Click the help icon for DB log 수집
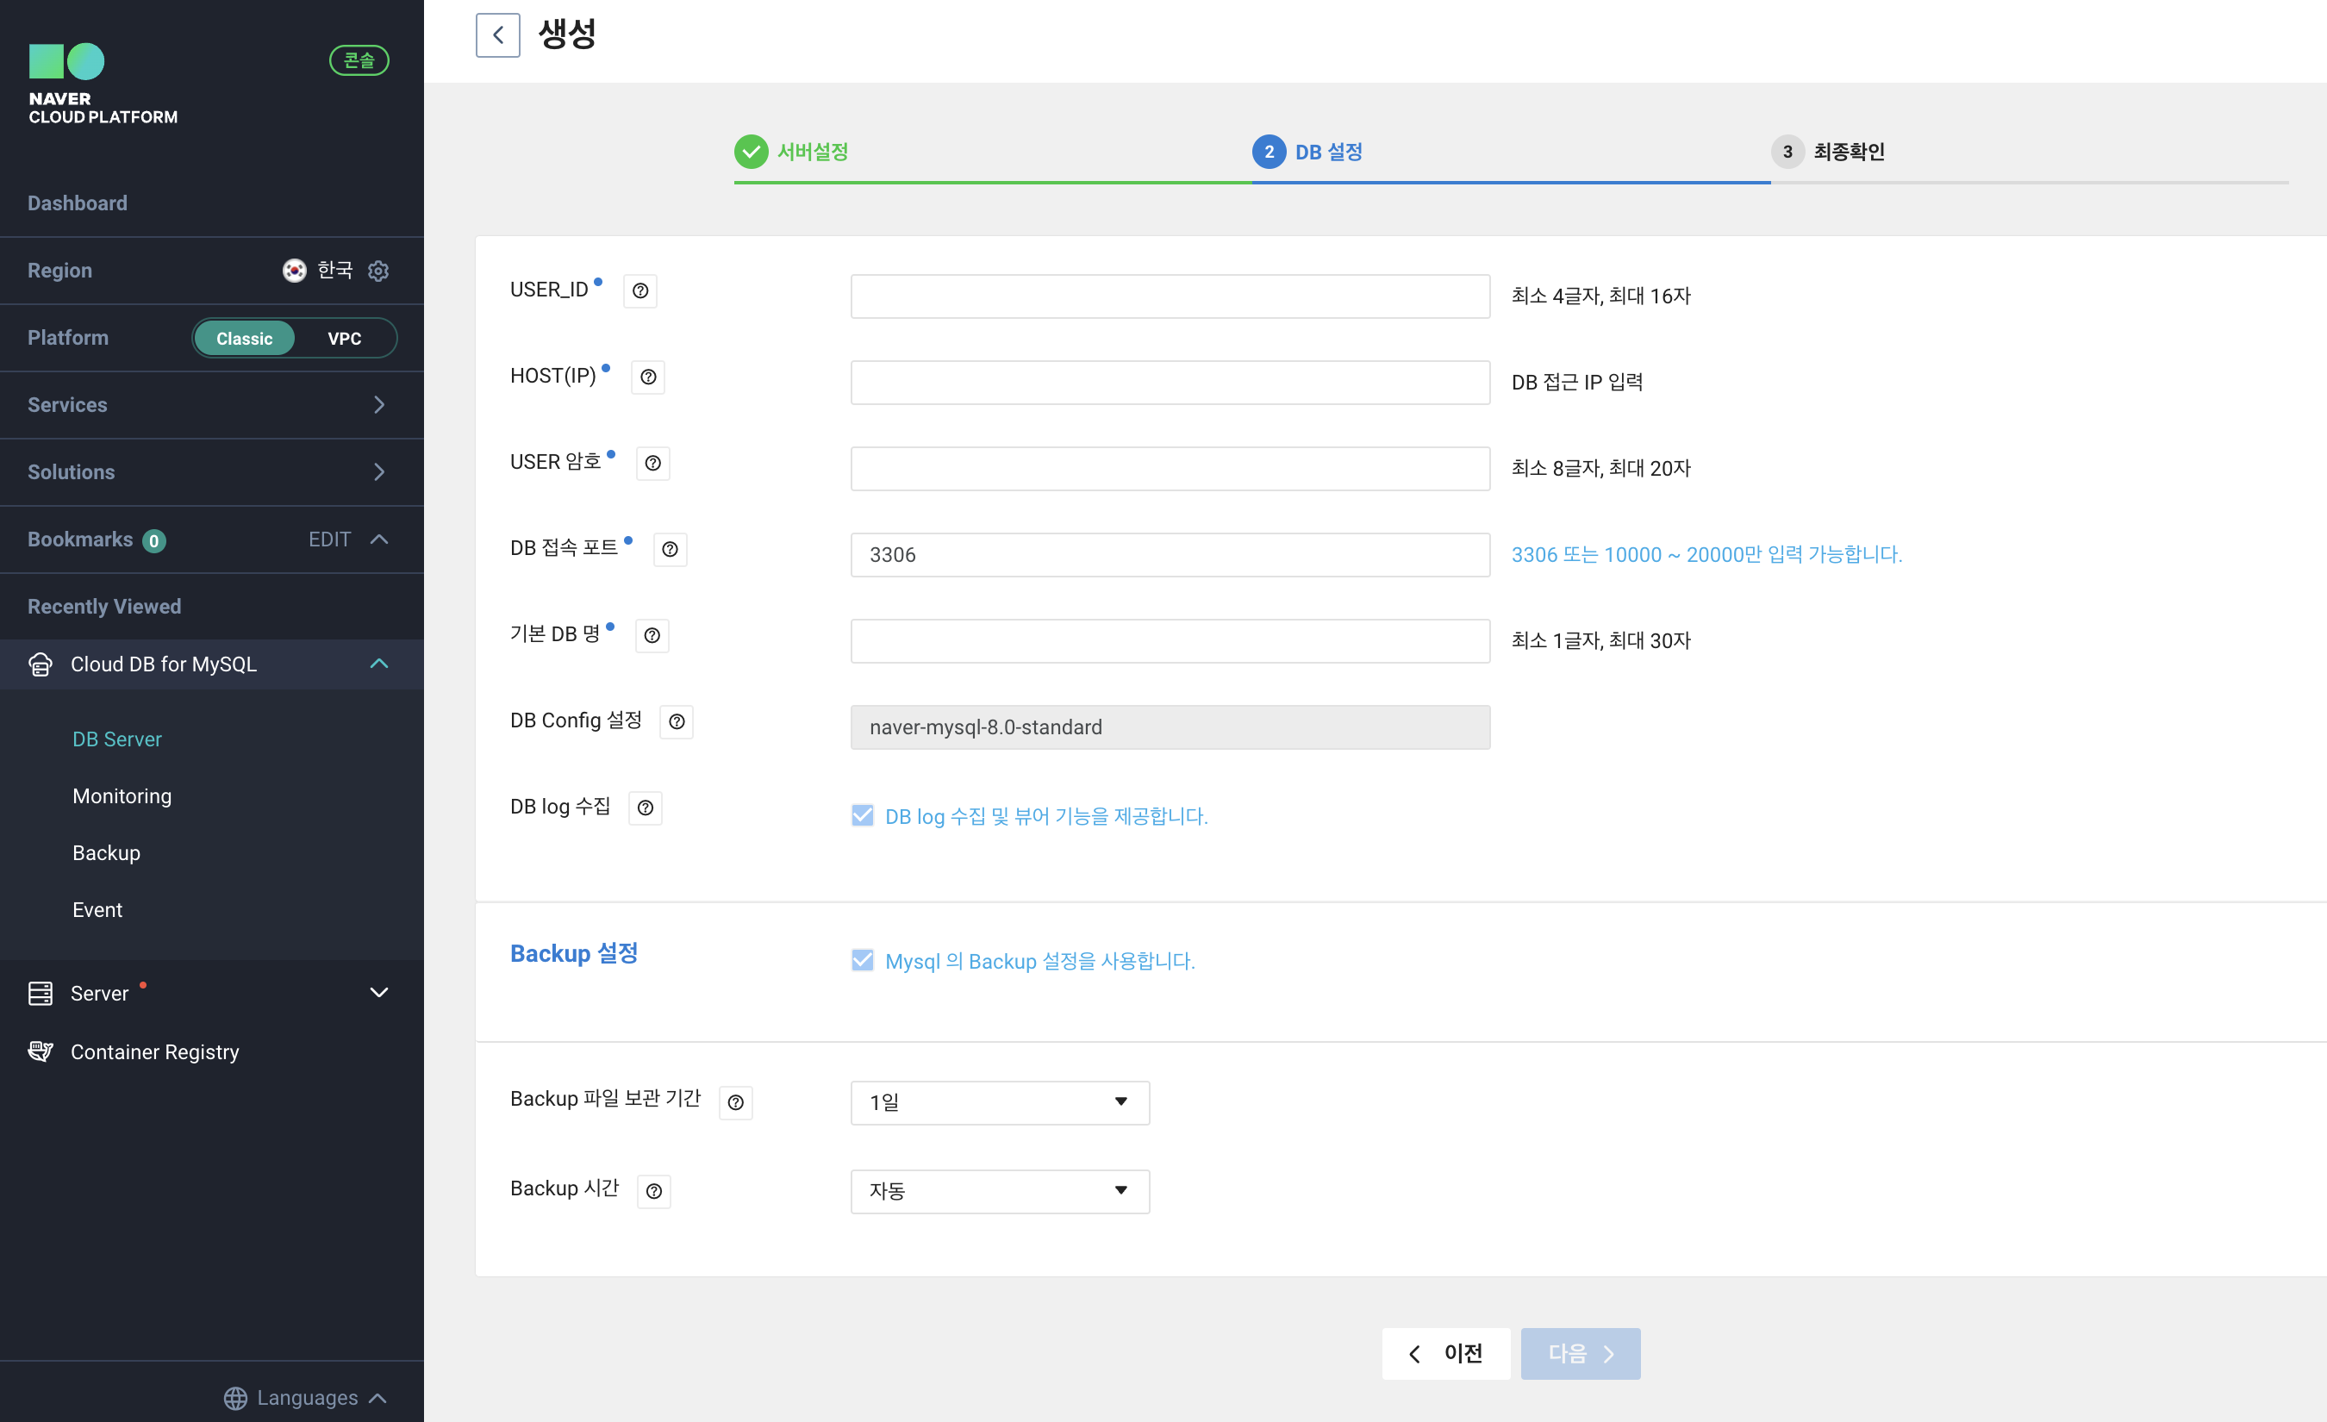 pyautogui.click(x=645, y=808)
